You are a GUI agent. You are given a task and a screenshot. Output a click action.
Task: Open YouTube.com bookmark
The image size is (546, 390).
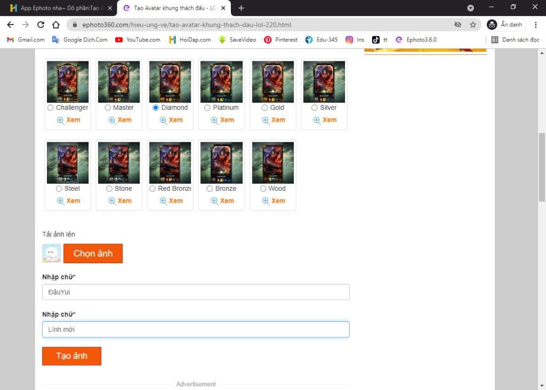[138, 39]
